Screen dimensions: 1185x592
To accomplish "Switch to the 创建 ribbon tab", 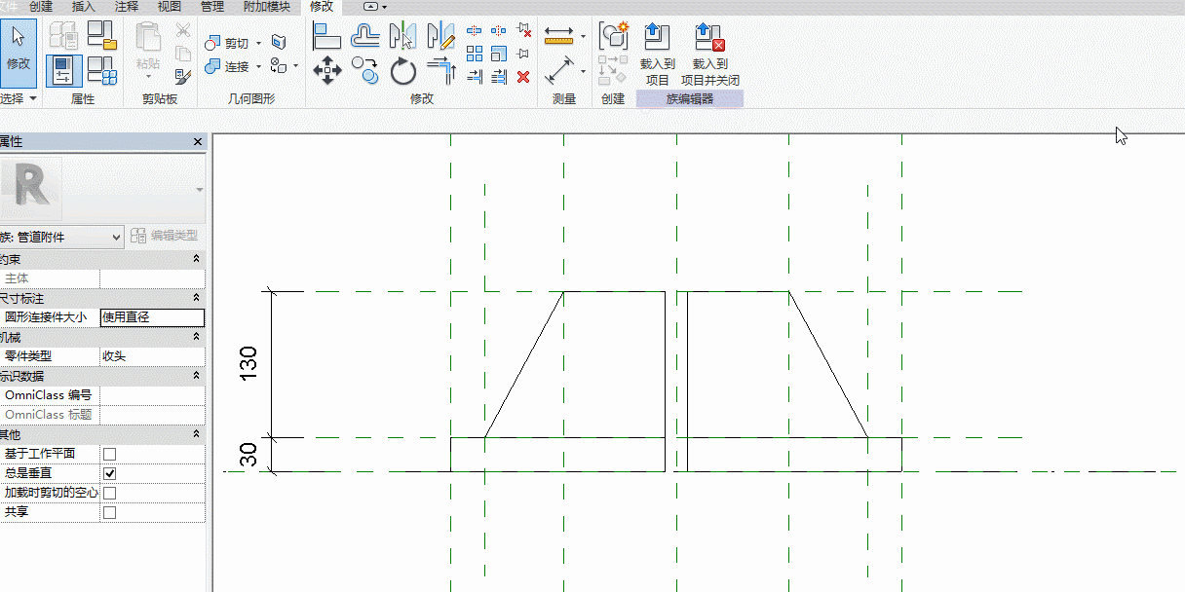I will click(41, 7).
